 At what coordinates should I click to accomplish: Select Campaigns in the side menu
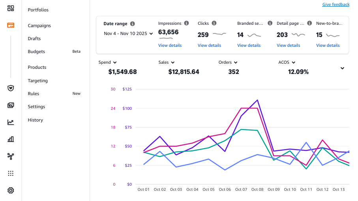point(39,26)
